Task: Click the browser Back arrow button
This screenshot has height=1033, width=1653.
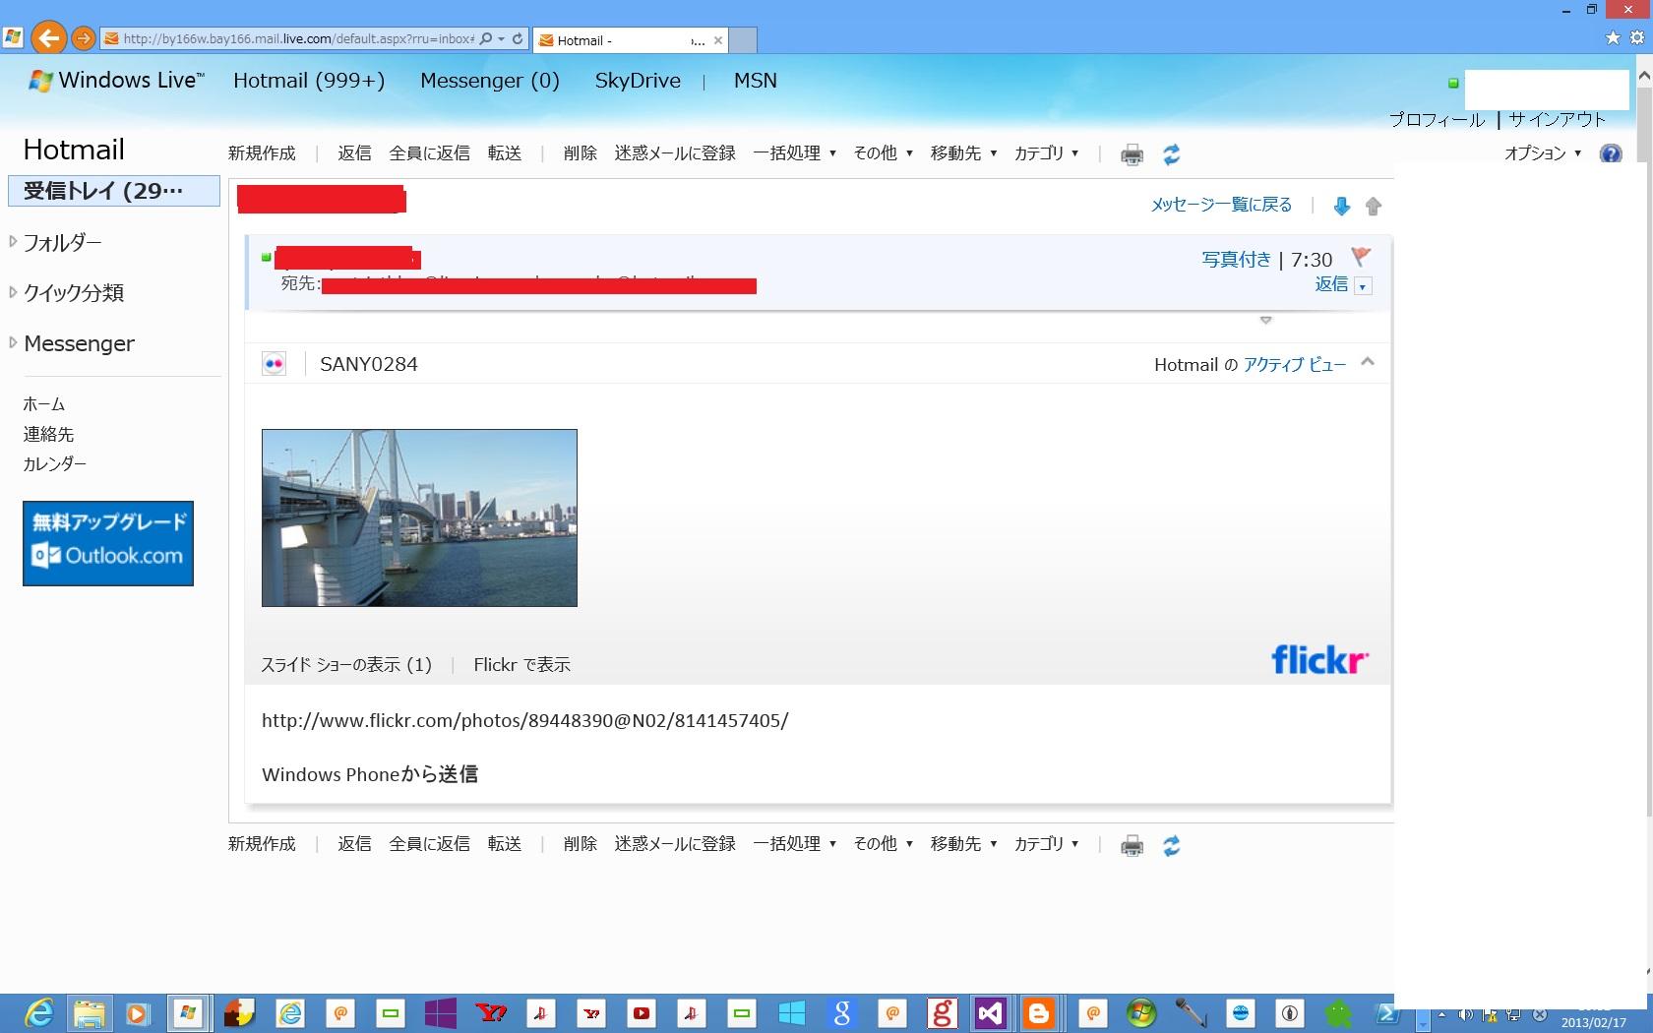Action: [48, 38]
